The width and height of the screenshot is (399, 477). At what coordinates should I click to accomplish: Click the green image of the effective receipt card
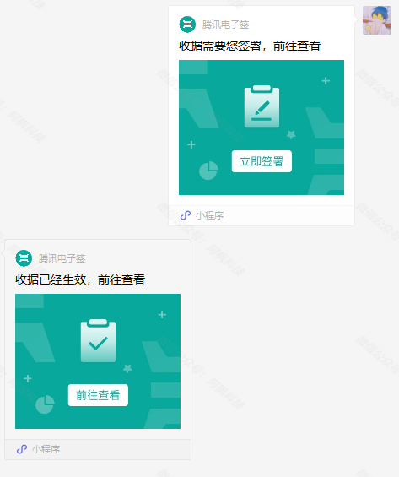(x=98, y=361)
